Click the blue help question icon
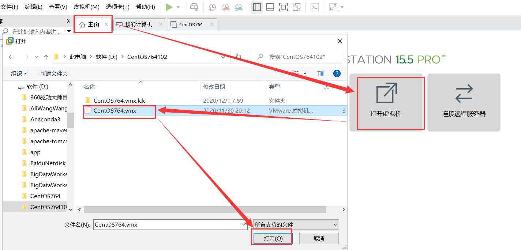The height and width of the screenshot is (250, 521). tap(337, 73)
